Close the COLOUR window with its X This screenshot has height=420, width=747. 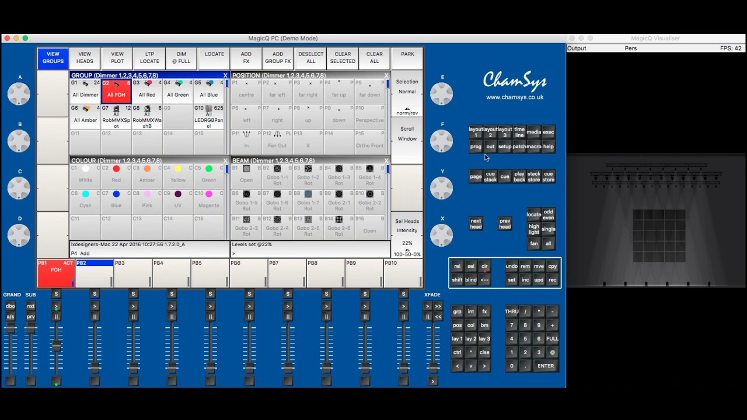click(225, 160)
